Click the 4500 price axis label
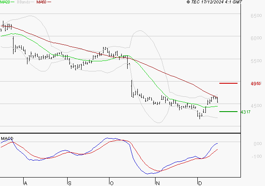The image size is (265, 186). [256, 106]
